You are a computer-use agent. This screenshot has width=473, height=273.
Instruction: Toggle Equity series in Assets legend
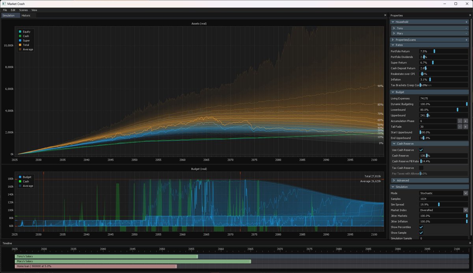click(25, 31)
